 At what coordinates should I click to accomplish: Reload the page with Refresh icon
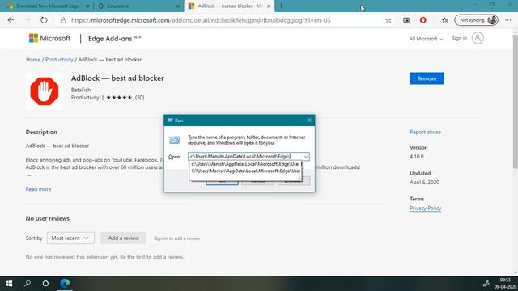coord(44,20)
